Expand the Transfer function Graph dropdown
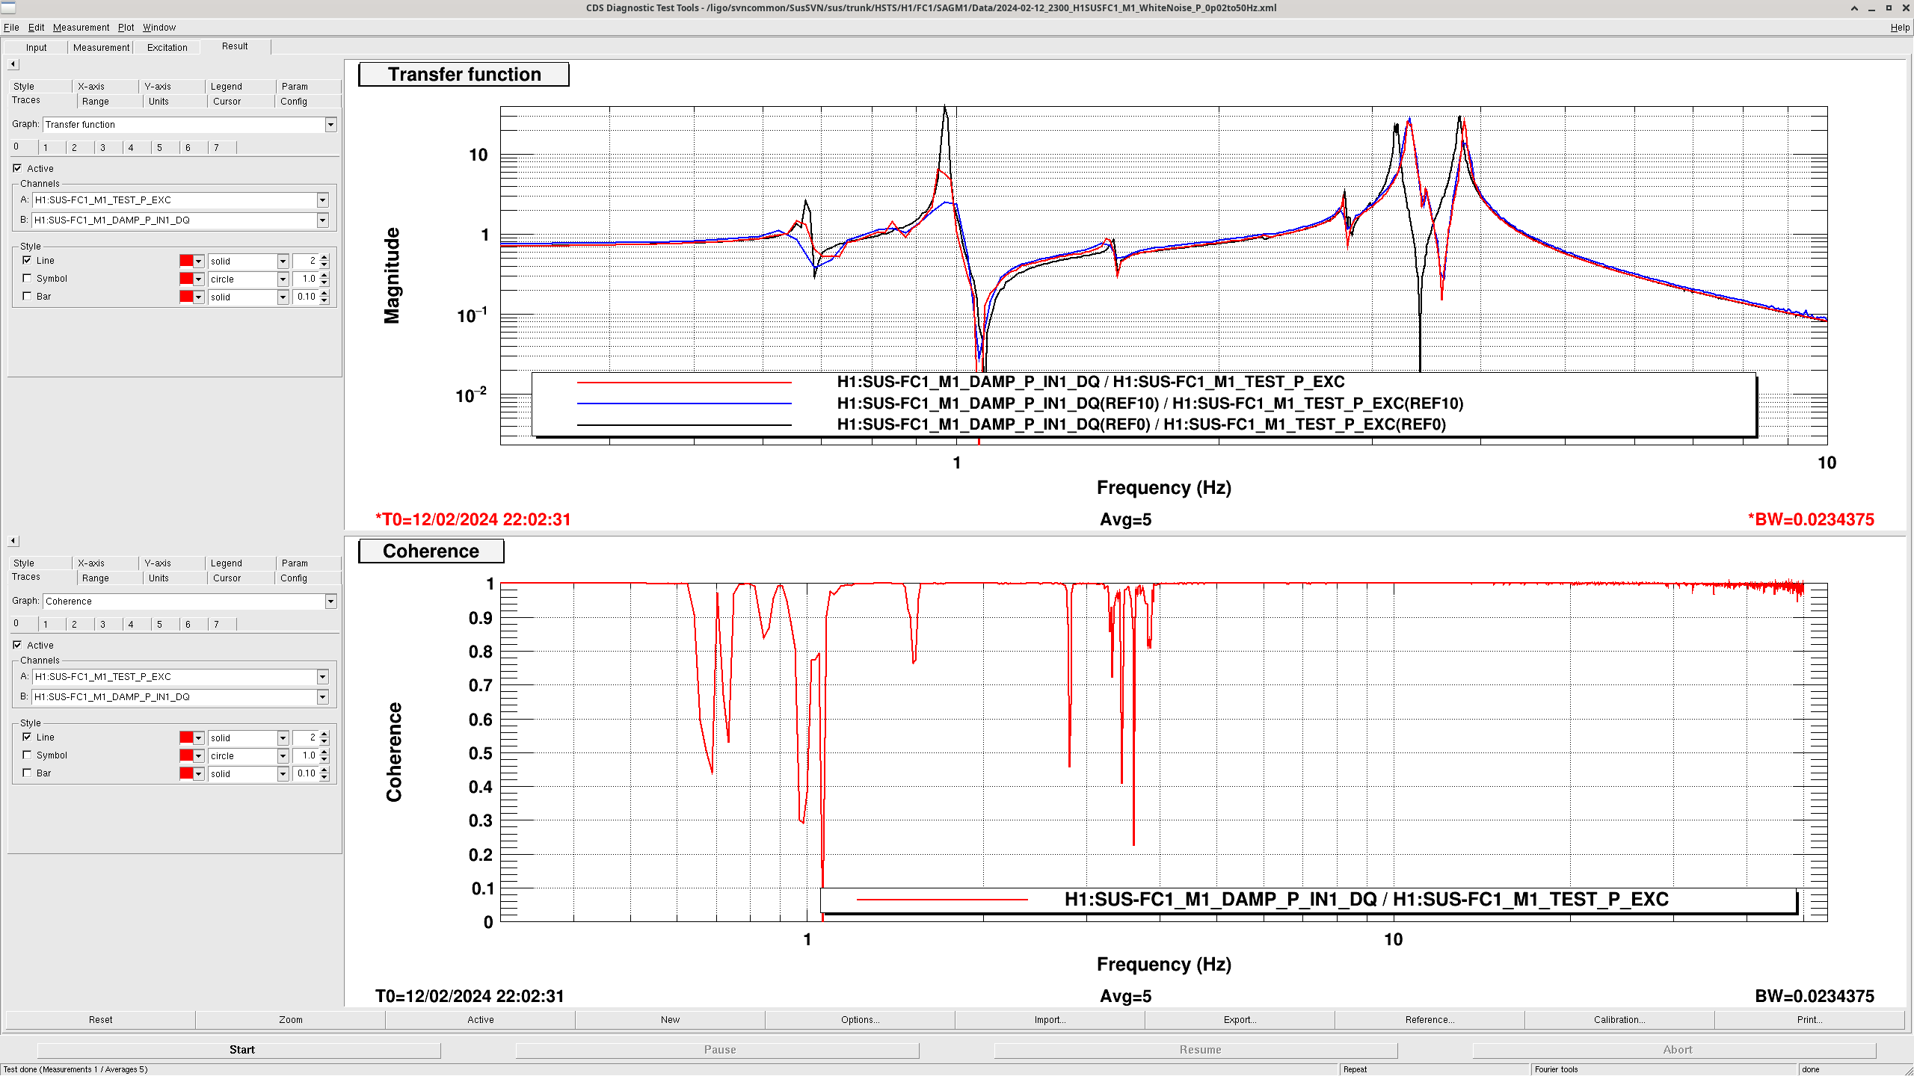 tap(330, 125)
